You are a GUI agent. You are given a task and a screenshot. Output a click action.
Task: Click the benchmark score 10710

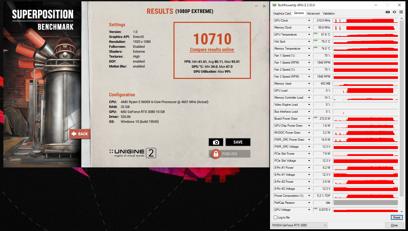pos(212,39)
